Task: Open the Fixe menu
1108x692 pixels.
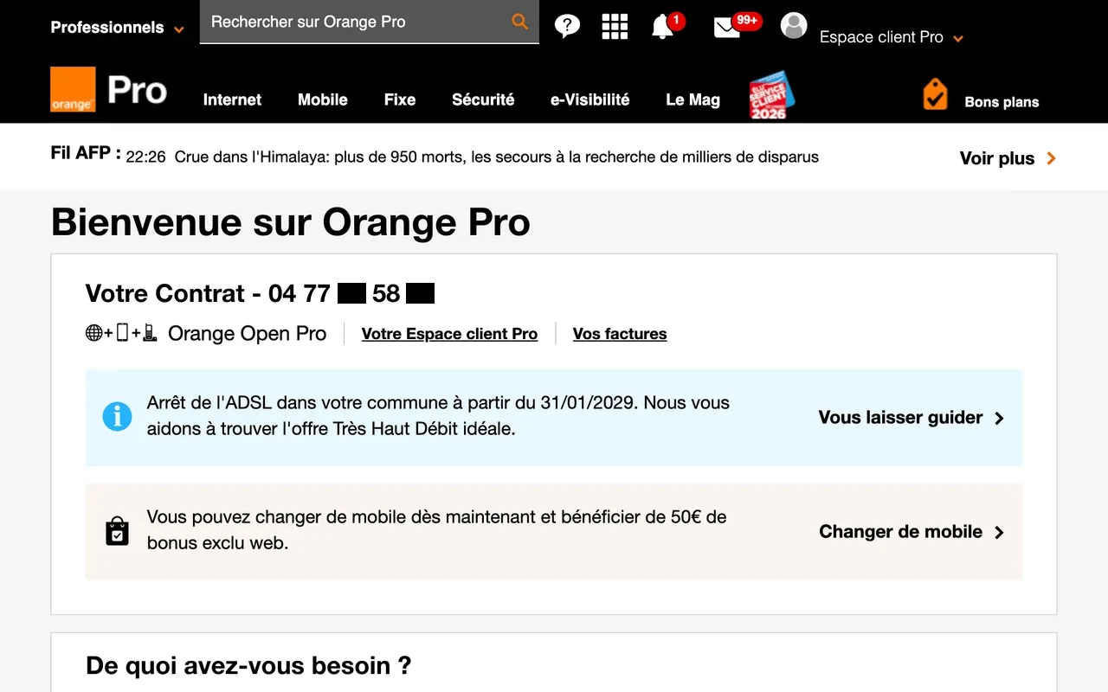Action: coord(400,99)
